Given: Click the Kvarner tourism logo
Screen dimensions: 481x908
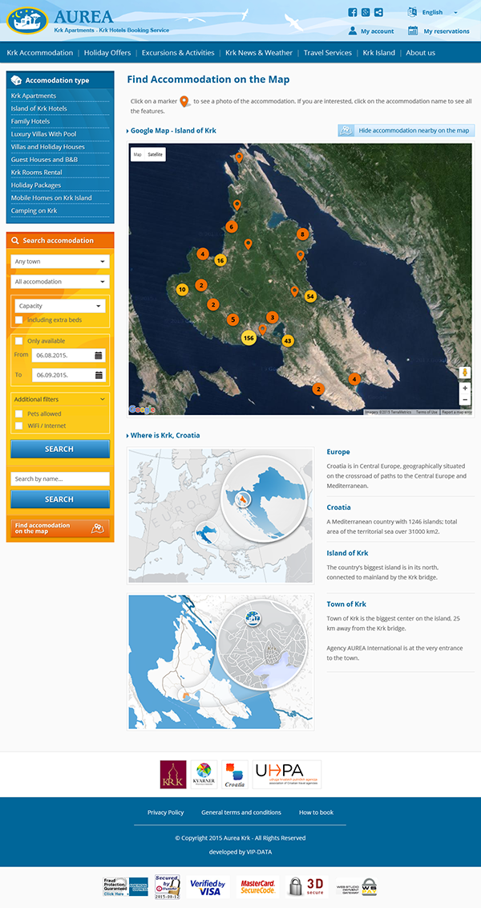Looking at the screenshot, I should click(x=204, y=774).
